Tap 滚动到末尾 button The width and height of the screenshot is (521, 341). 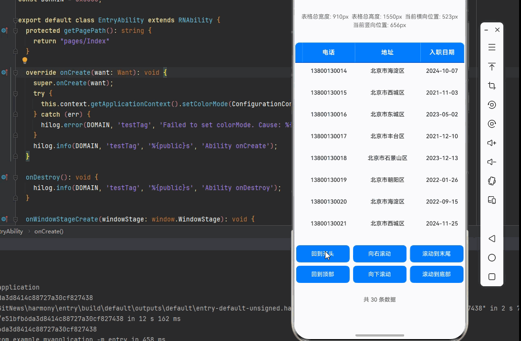click(x=436, y=254)
